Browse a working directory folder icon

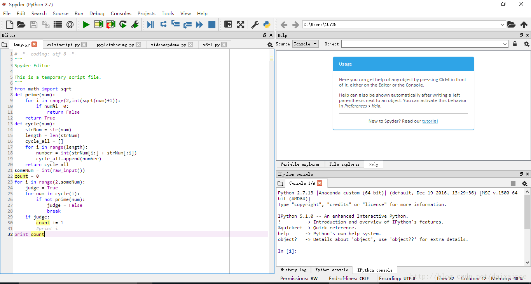tap(512, 24)
